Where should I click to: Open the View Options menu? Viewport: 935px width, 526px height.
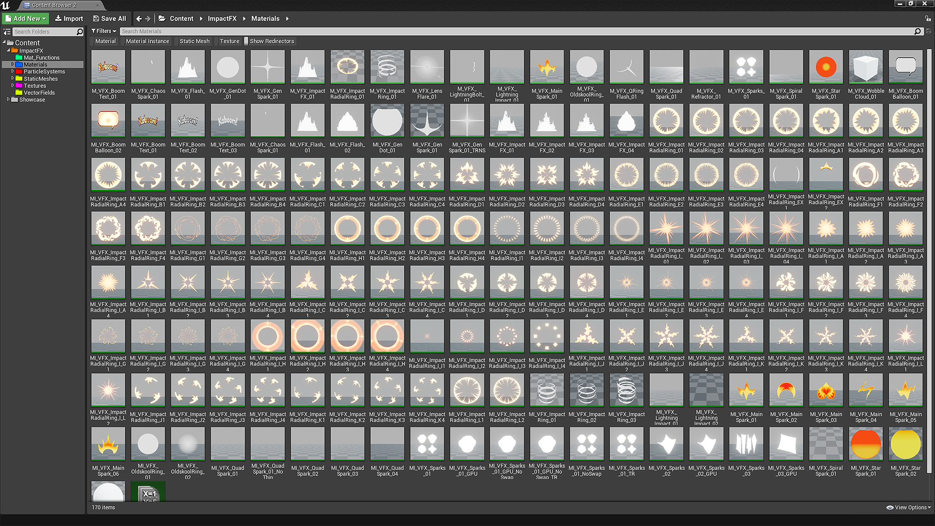(909, 507)
